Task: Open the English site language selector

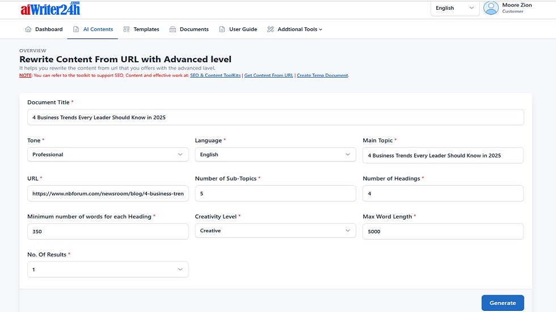Action: click(455, 8)
